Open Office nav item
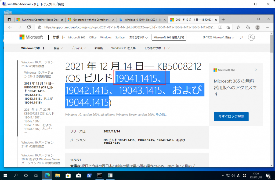Image resolution: width=275 pixels, height=180 pixels. (x=93, y=37)
